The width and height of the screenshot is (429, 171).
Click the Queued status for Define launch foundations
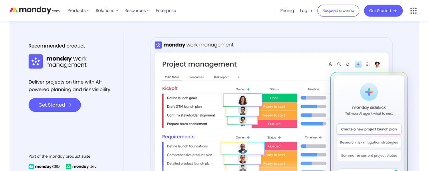[281, 146]
